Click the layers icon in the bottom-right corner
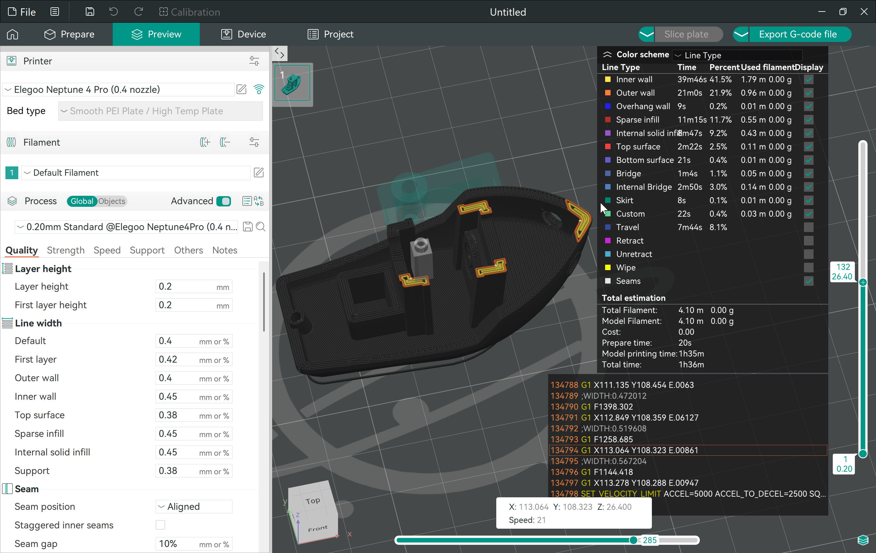The width and height of the screenshot is (876, 553). [863, 540]
